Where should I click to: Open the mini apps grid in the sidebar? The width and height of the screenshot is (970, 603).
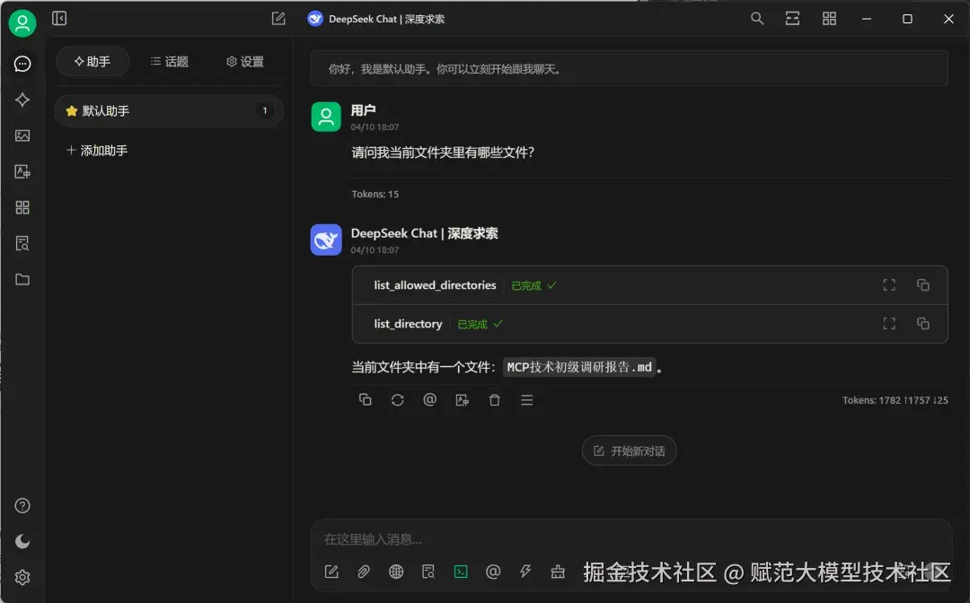pyautogui.click(x=22, y=207)
